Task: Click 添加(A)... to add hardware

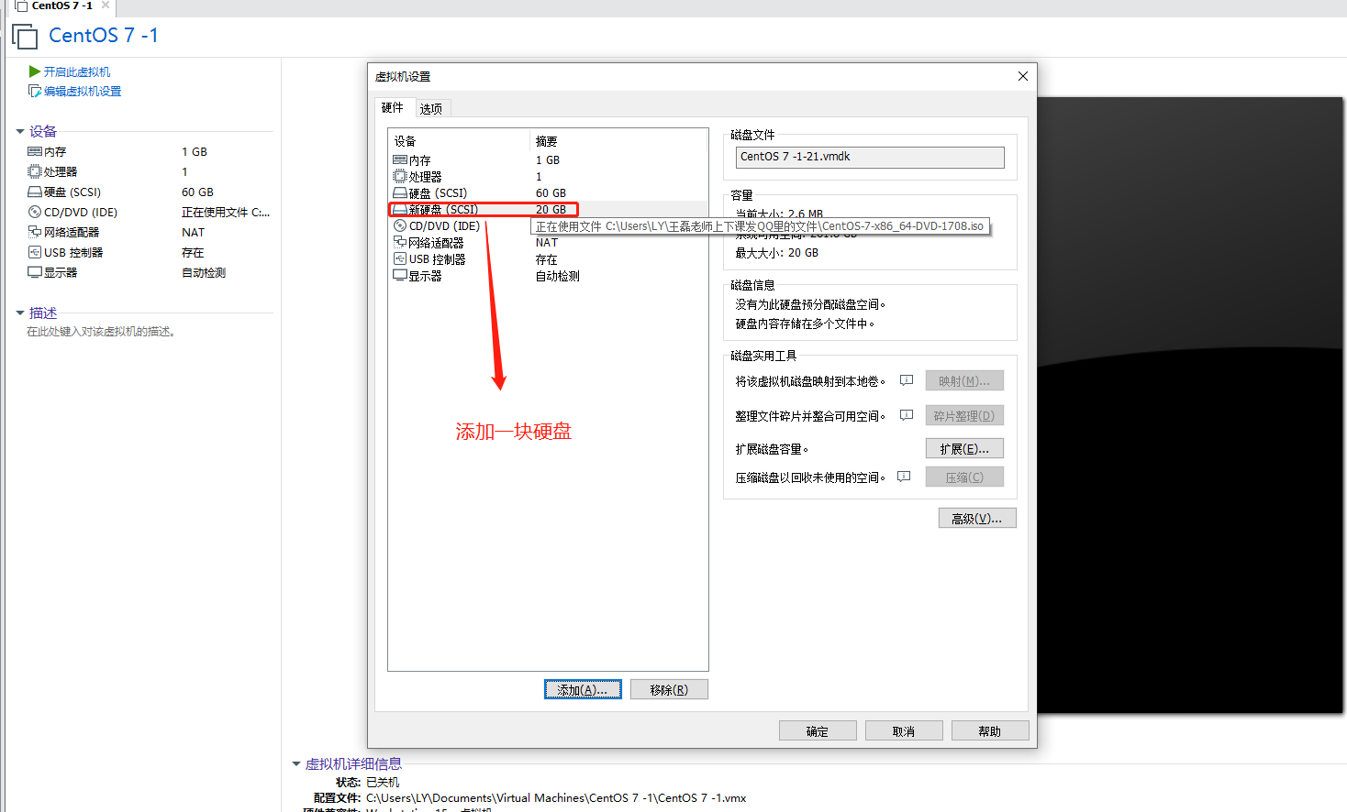Action: pos(583,689)
